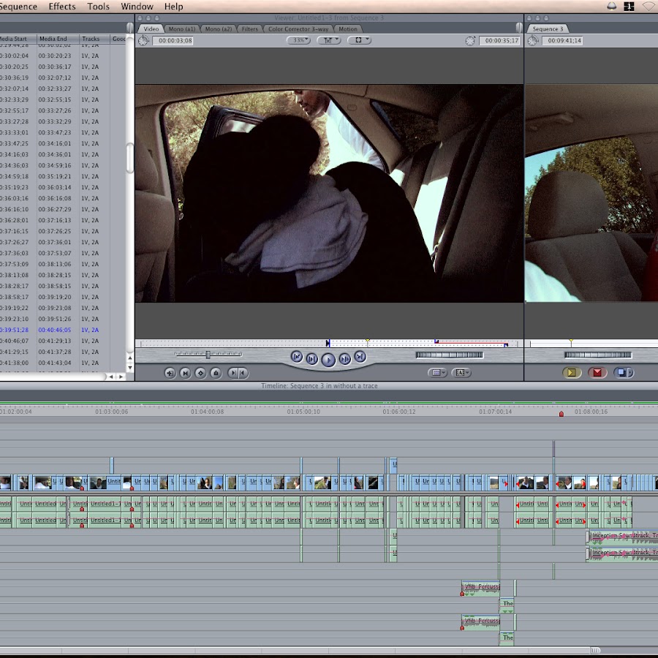Set the In point with Mark In button
Image resolution: width=658 pixels, height=658 pixels.
(x=233, y=373)
